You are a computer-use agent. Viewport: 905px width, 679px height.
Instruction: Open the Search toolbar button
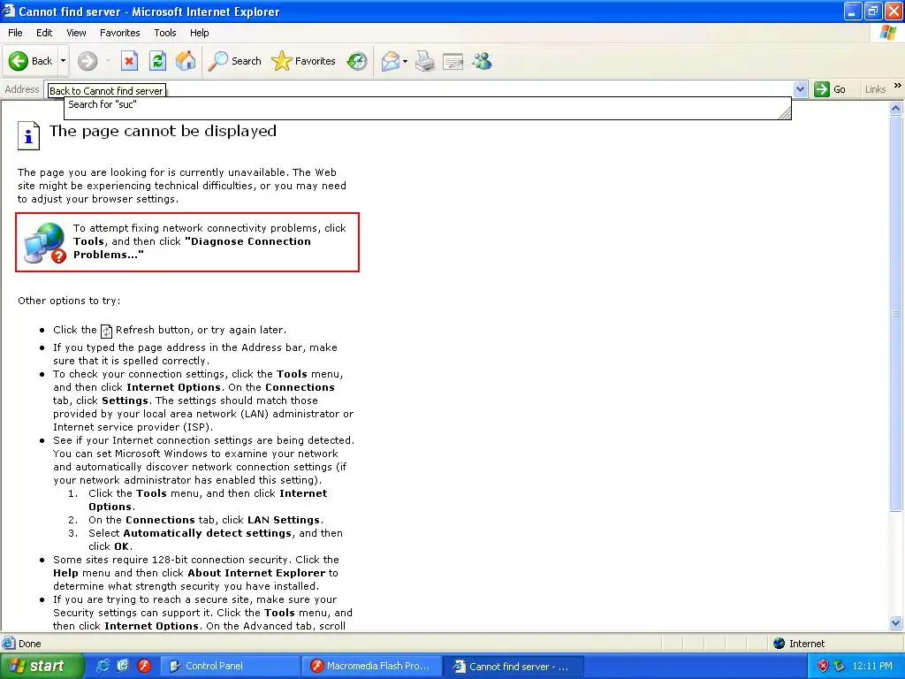point(234,61)
